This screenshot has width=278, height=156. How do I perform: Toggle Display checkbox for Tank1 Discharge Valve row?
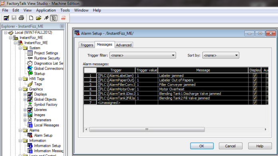255,94
